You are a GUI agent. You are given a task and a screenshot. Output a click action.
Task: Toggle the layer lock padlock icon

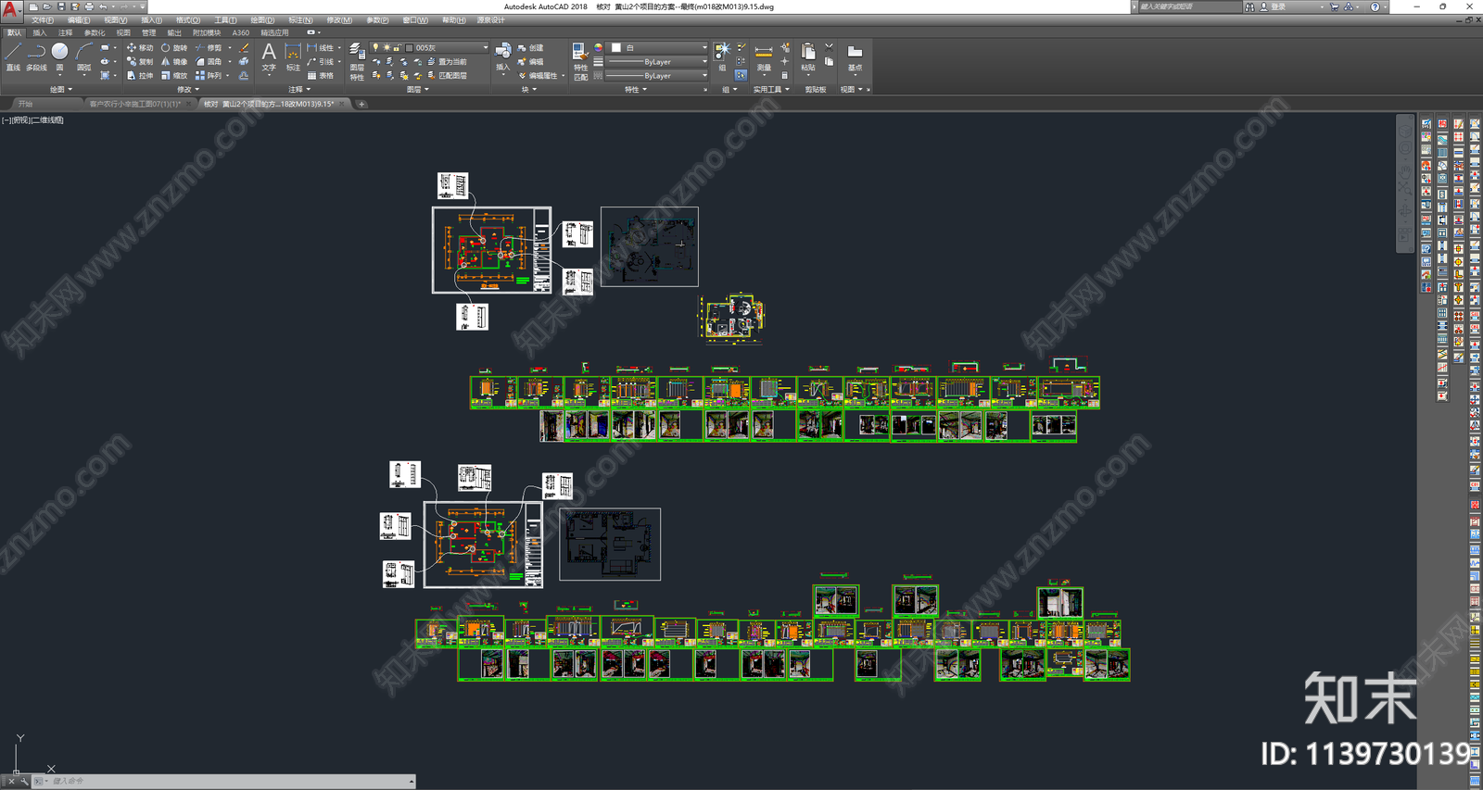(397, 47)
